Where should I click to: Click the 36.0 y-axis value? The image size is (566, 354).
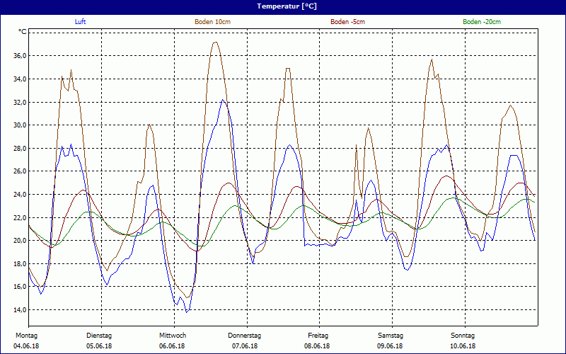point(19,56)
